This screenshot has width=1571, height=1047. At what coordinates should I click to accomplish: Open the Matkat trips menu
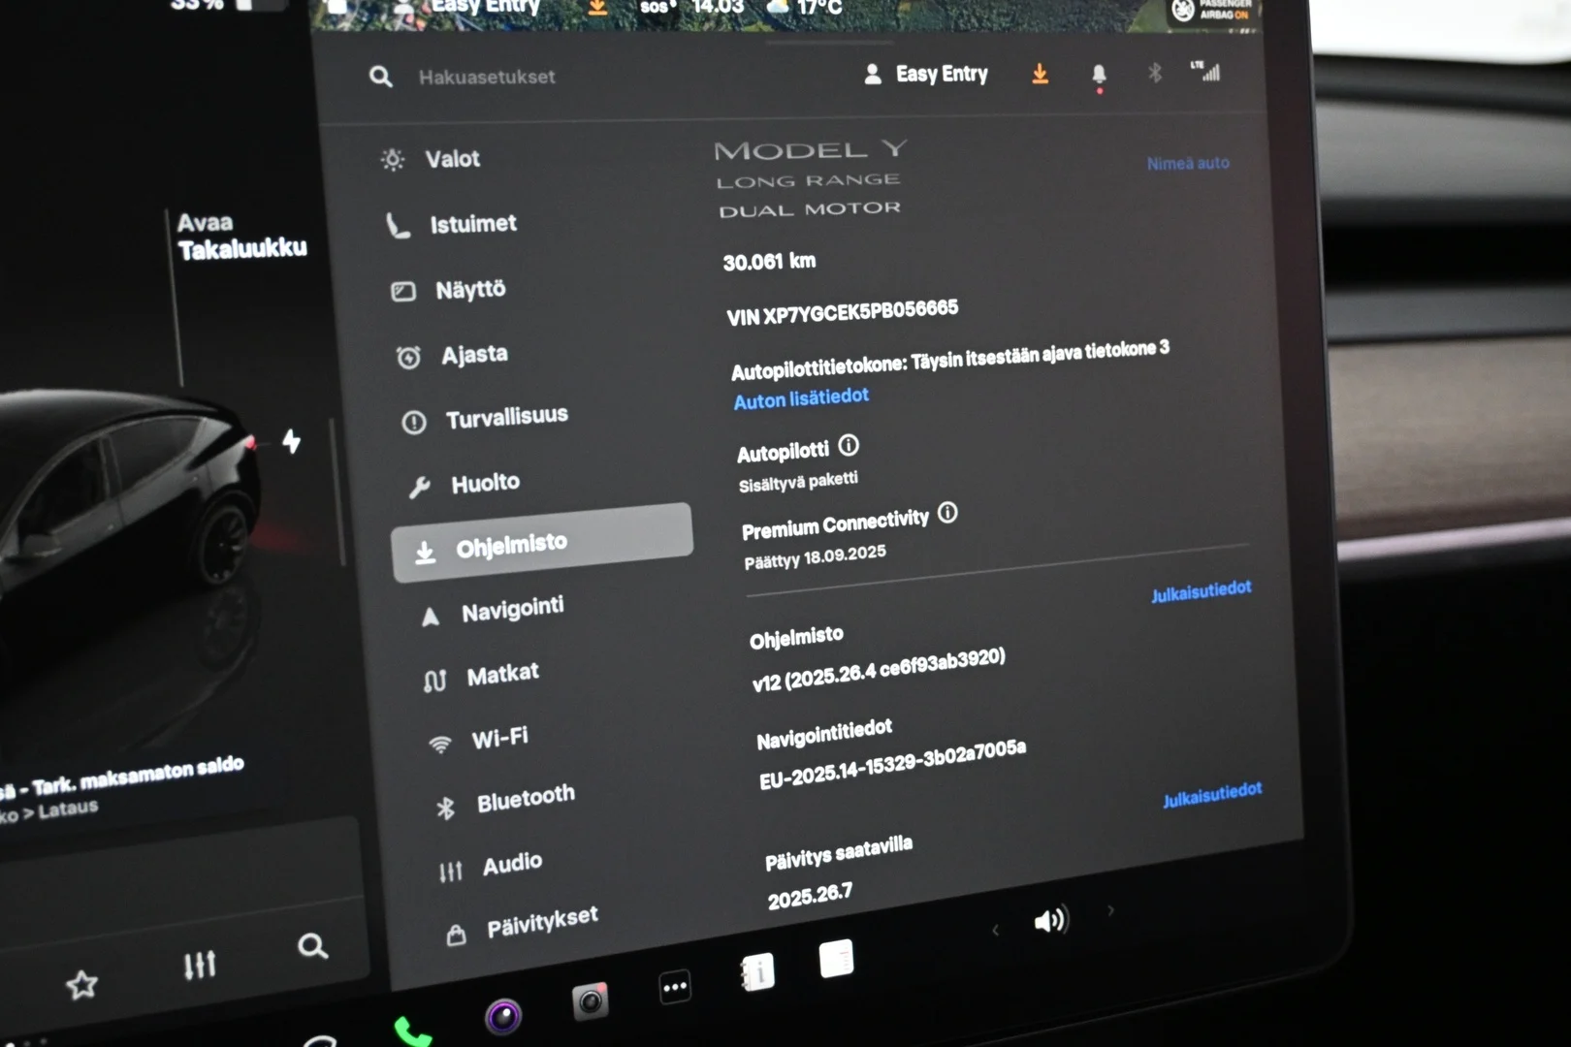coord(481,676)
